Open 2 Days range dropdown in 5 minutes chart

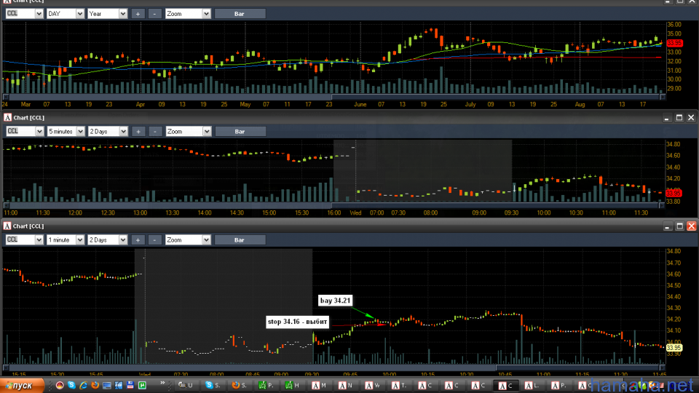click(x=123, y=132)
